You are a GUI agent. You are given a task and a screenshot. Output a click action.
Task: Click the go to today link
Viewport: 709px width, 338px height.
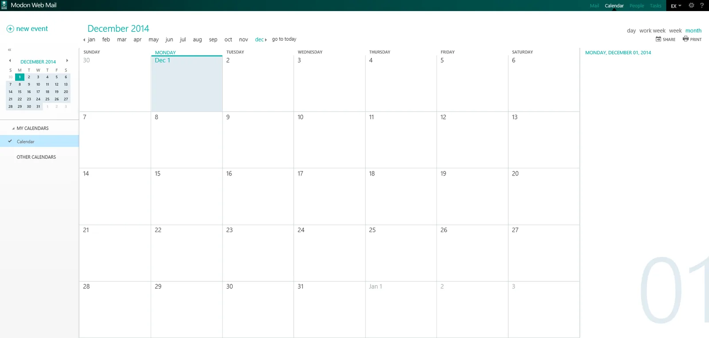tap(284, 39)
